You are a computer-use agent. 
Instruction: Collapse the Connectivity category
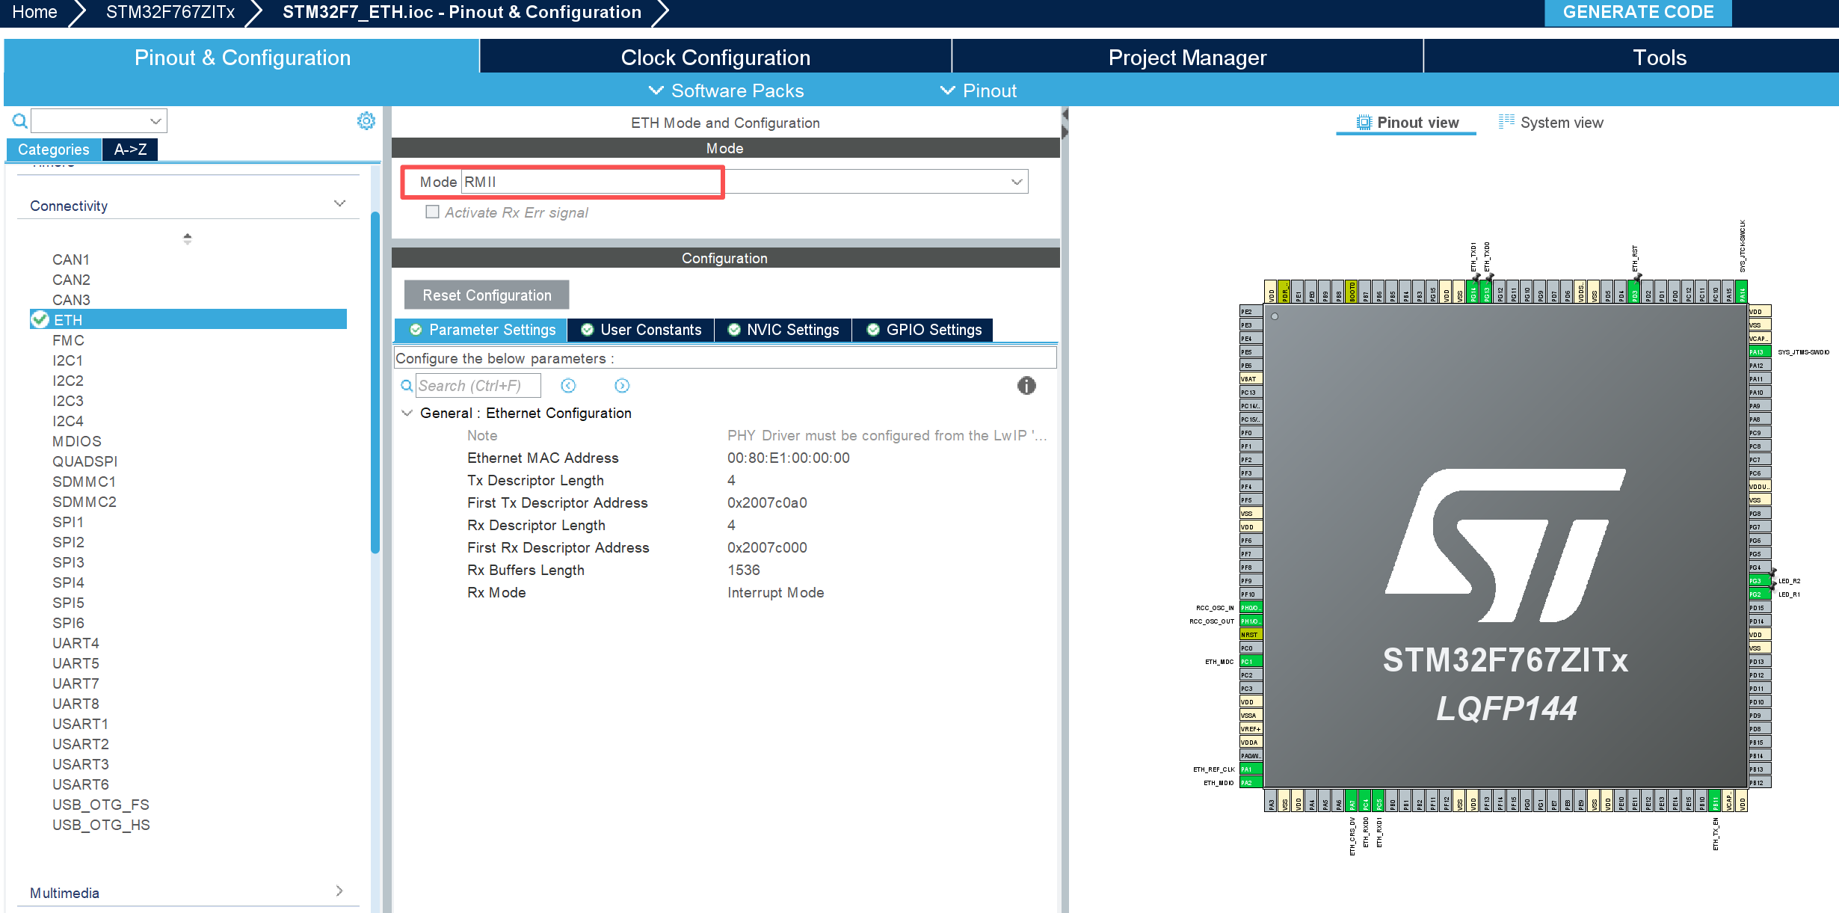[x=340, y=204]
